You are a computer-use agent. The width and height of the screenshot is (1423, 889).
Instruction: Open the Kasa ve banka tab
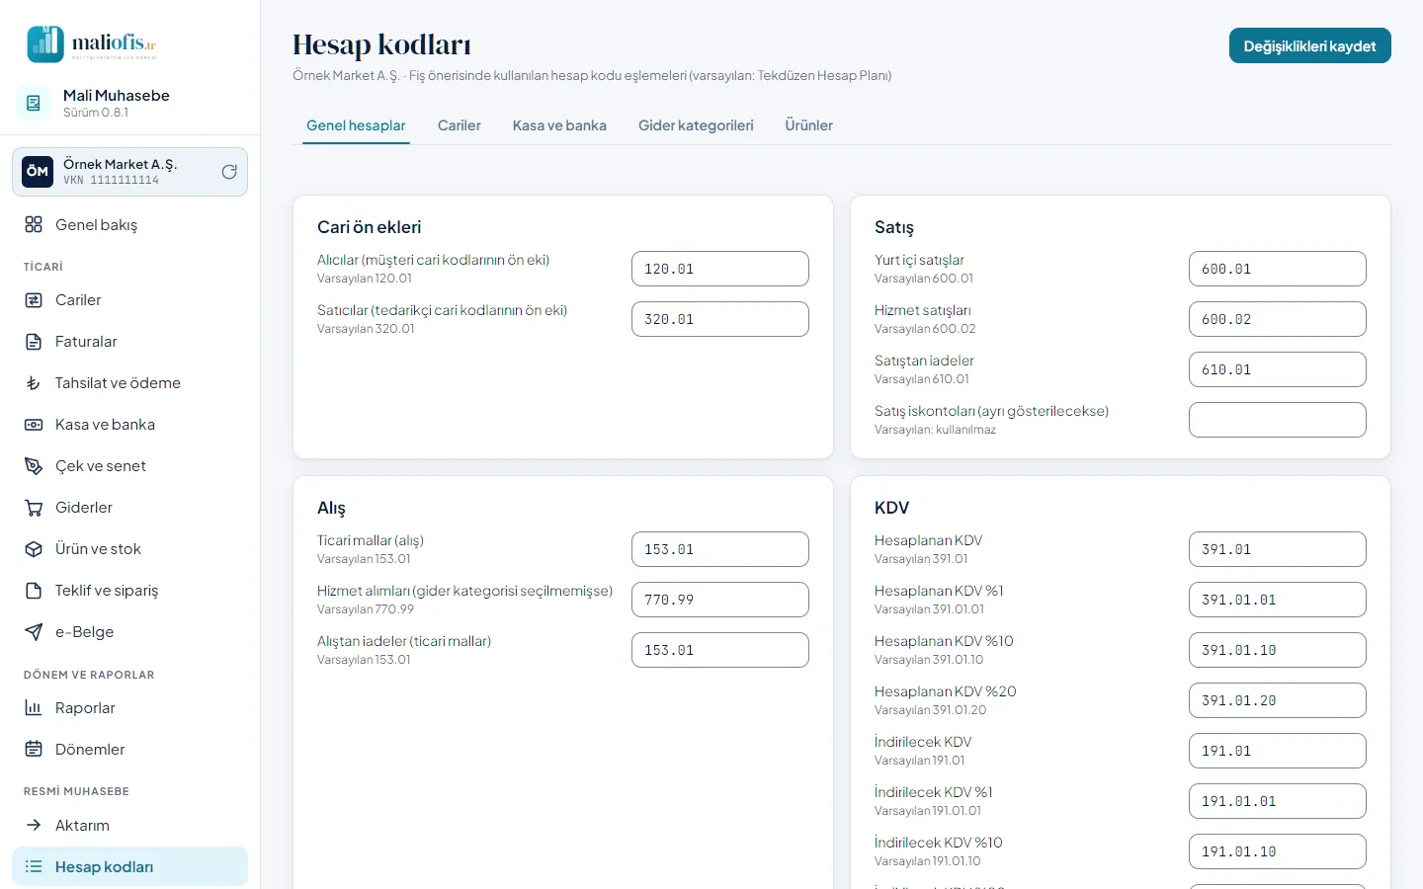pyautogui.click(x=559, y=125)
